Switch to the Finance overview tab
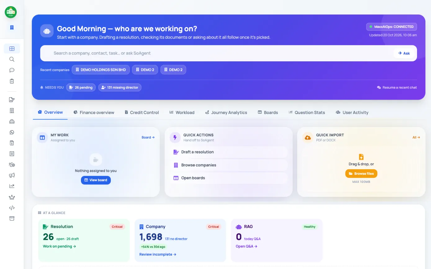The height and width of the screenshot is (269, 431). [94, 112]
